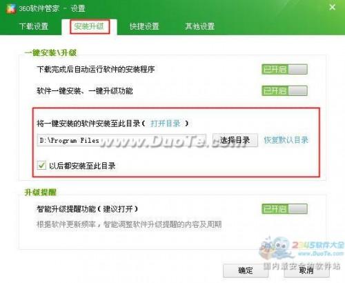Click the 2345软件大全 mascot watermark logo
345x283 pixels.
(277, 248)
